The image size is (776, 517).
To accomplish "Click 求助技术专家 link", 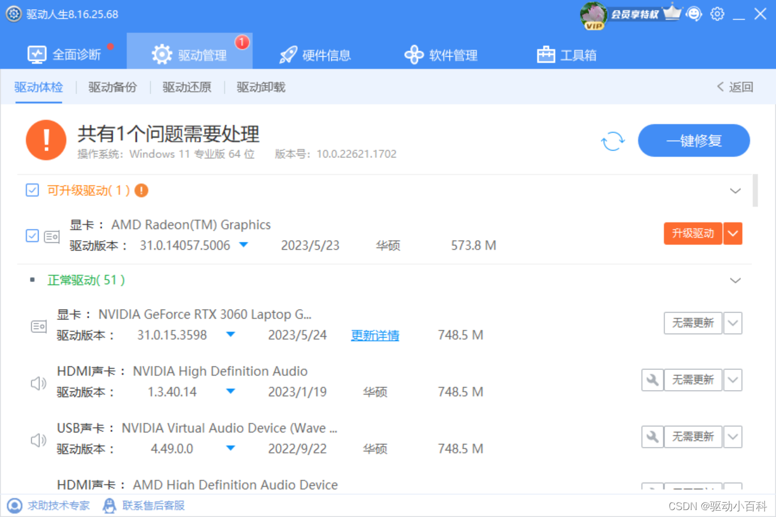I will (59, 506).
